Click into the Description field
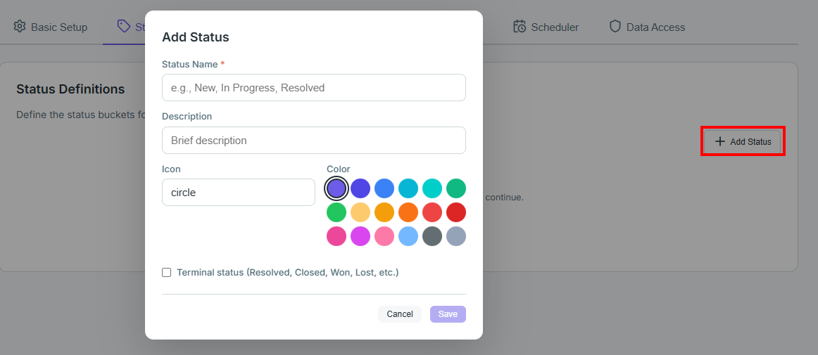The width and height of the screenshot is (818, 355). pos(313,140)
